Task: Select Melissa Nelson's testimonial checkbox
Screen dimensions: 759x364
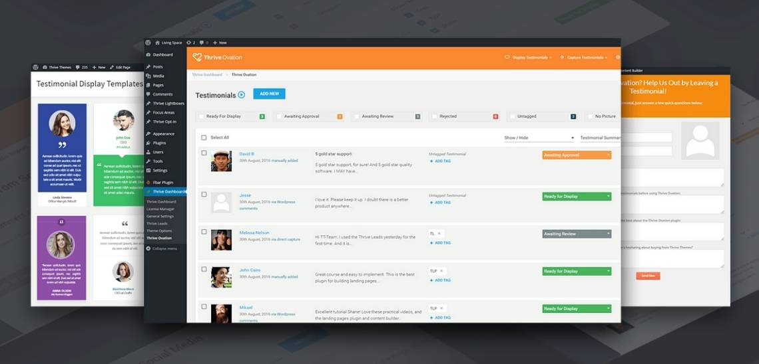Action: click(x=204, y=232)
